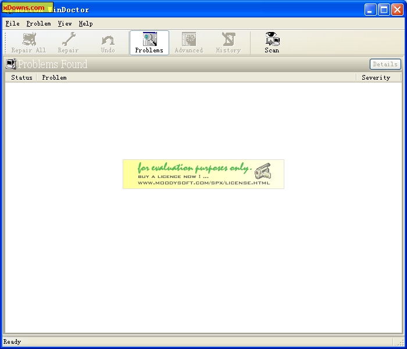Open the Help menu
Screen dimensions: 407x349
point(85,24)
